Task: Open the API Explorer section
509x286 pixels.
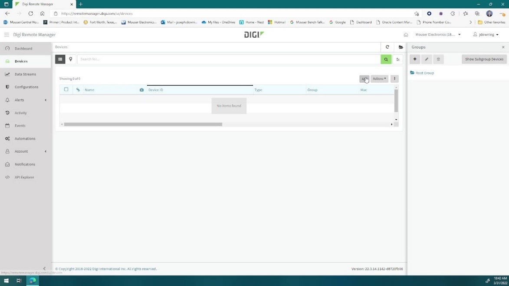Action: [24, 177]
